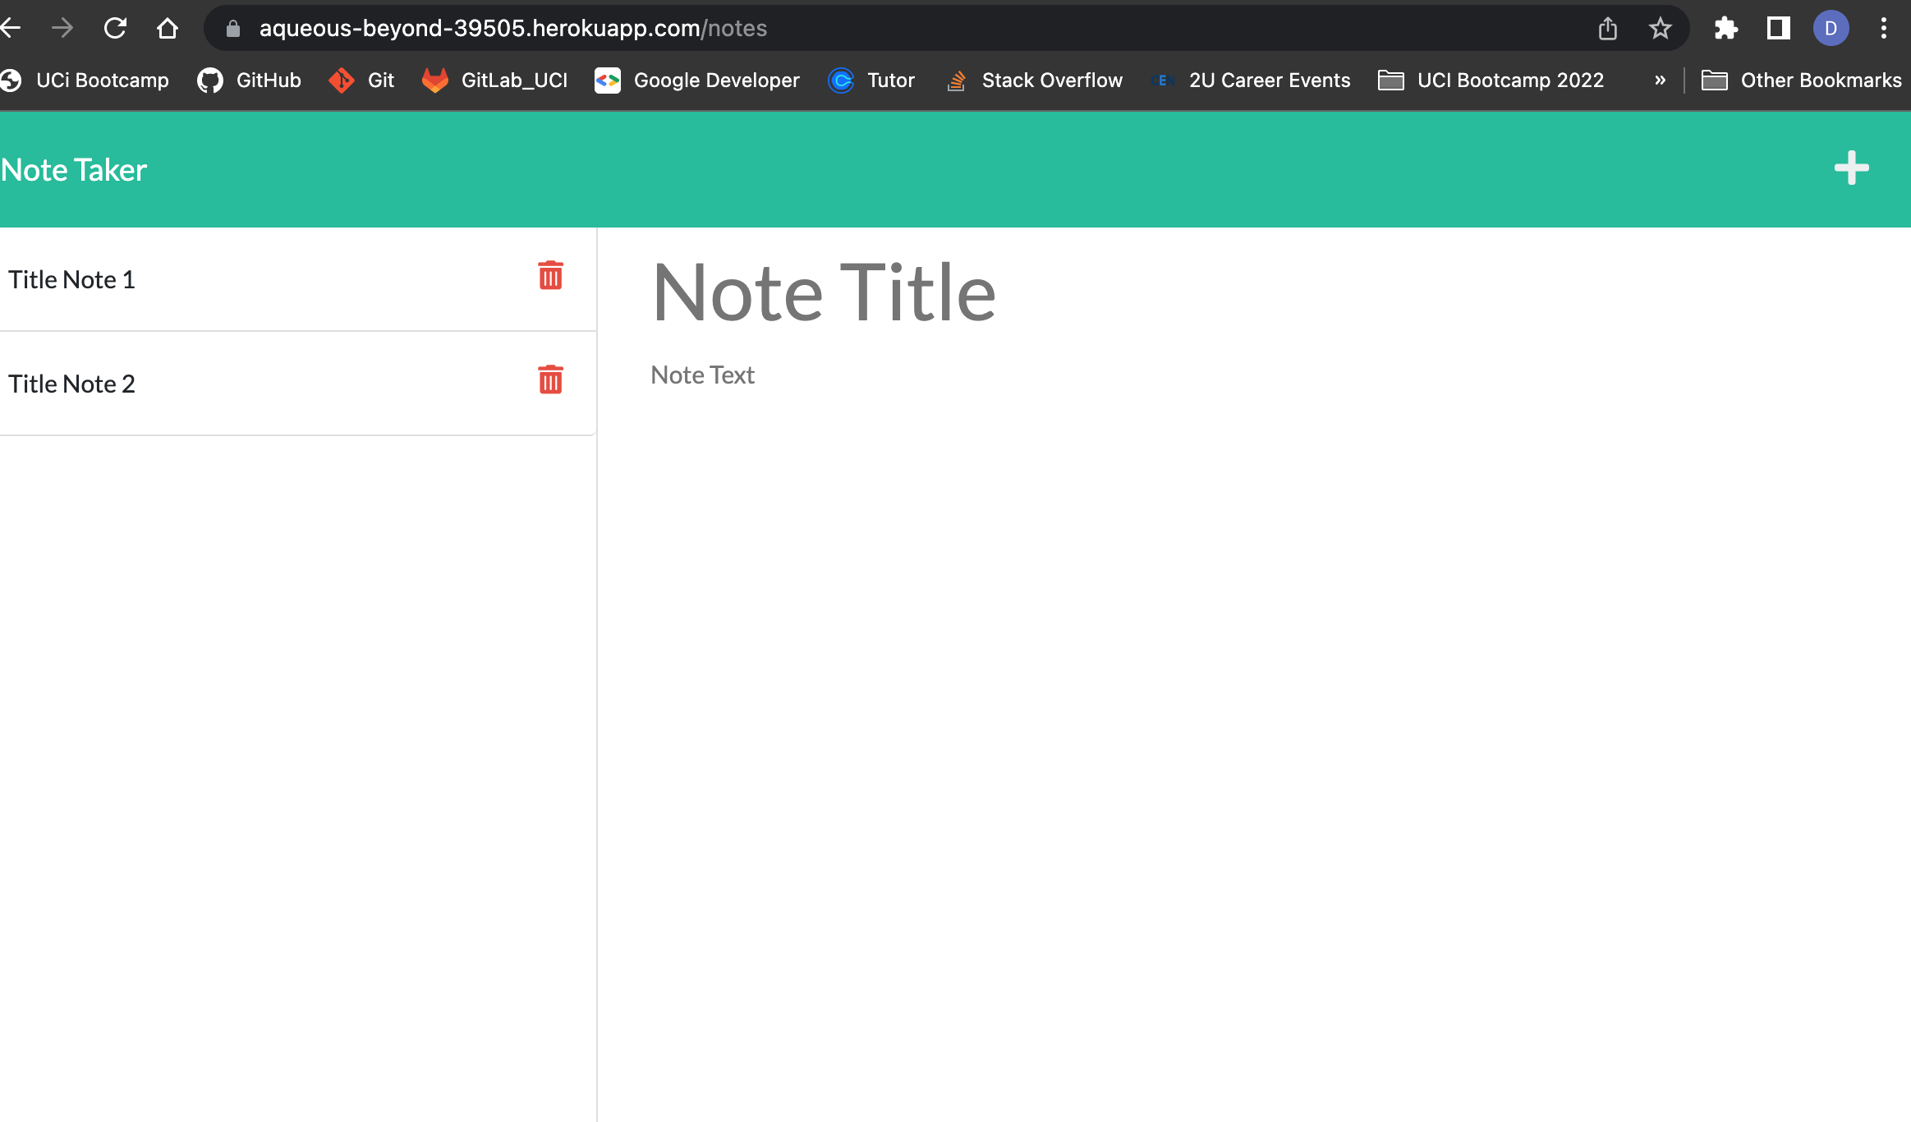This screenshot has width=1911, height=1122.
Task: Delete Title Note 2 via trash icon
Action: tap(550, 381)
